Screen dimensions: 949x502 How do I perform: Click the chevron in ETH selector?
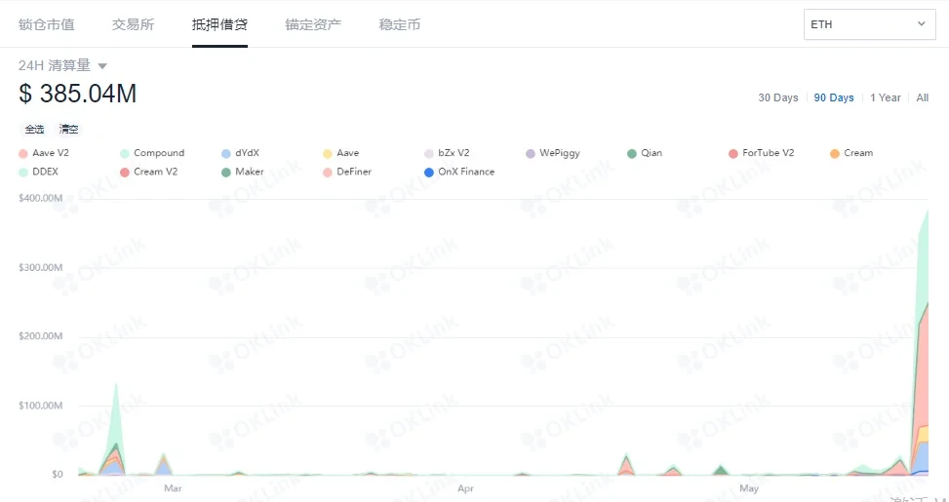[922, 24]
